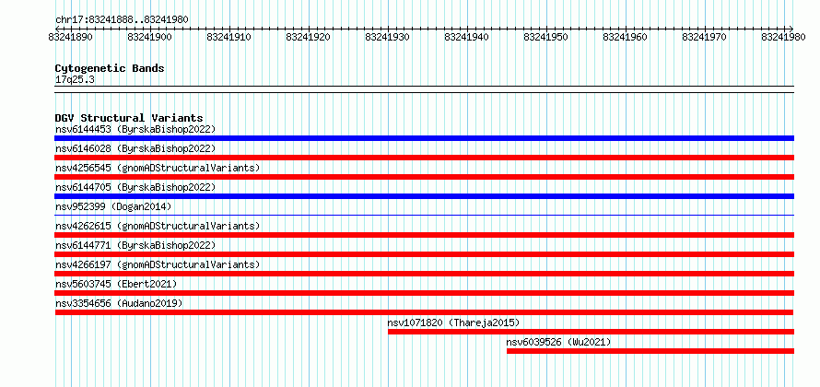
Task: Click the red bar under nsv4256545
Action: (424, 177)
